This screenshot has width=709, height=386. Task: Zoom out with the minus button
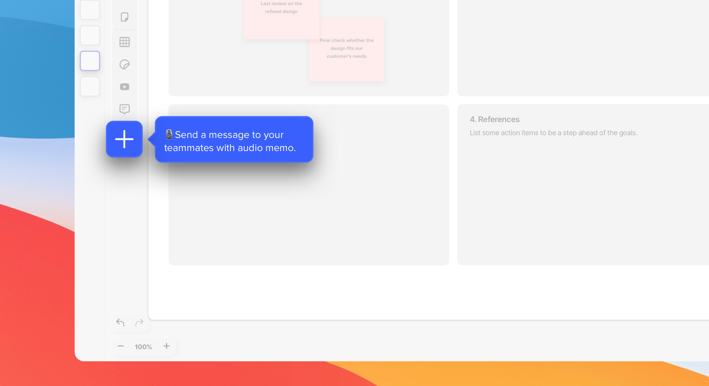121,346
